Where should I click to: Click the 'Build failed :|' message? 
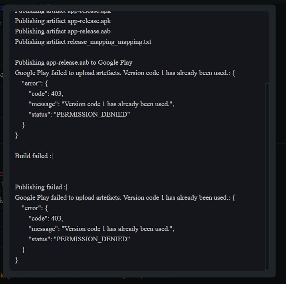coord(34,156)
